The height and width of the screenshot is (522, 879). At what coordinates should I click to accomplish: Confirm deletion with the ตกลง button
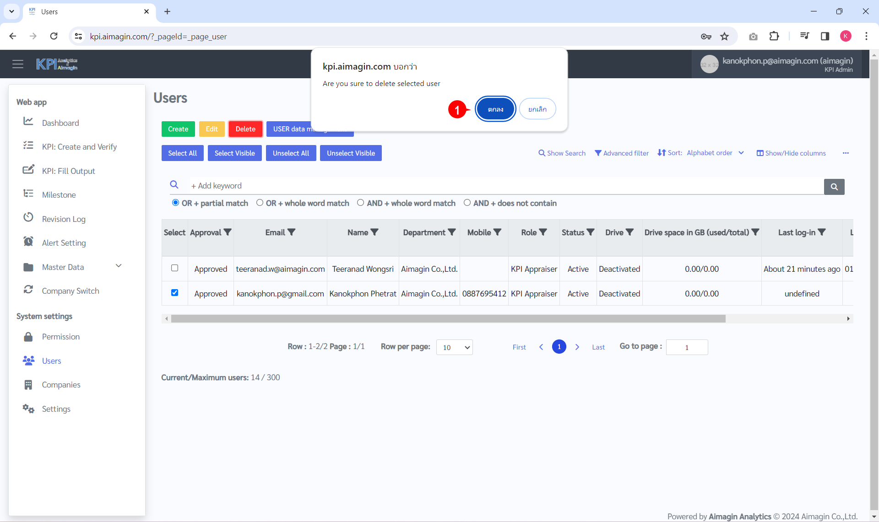495,109
